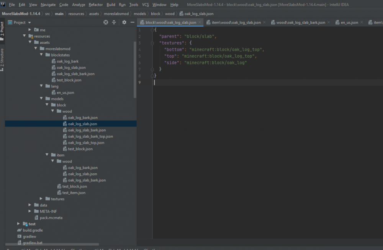Expand the me folder
Screen dimensions: 383x250
point(29,30)
